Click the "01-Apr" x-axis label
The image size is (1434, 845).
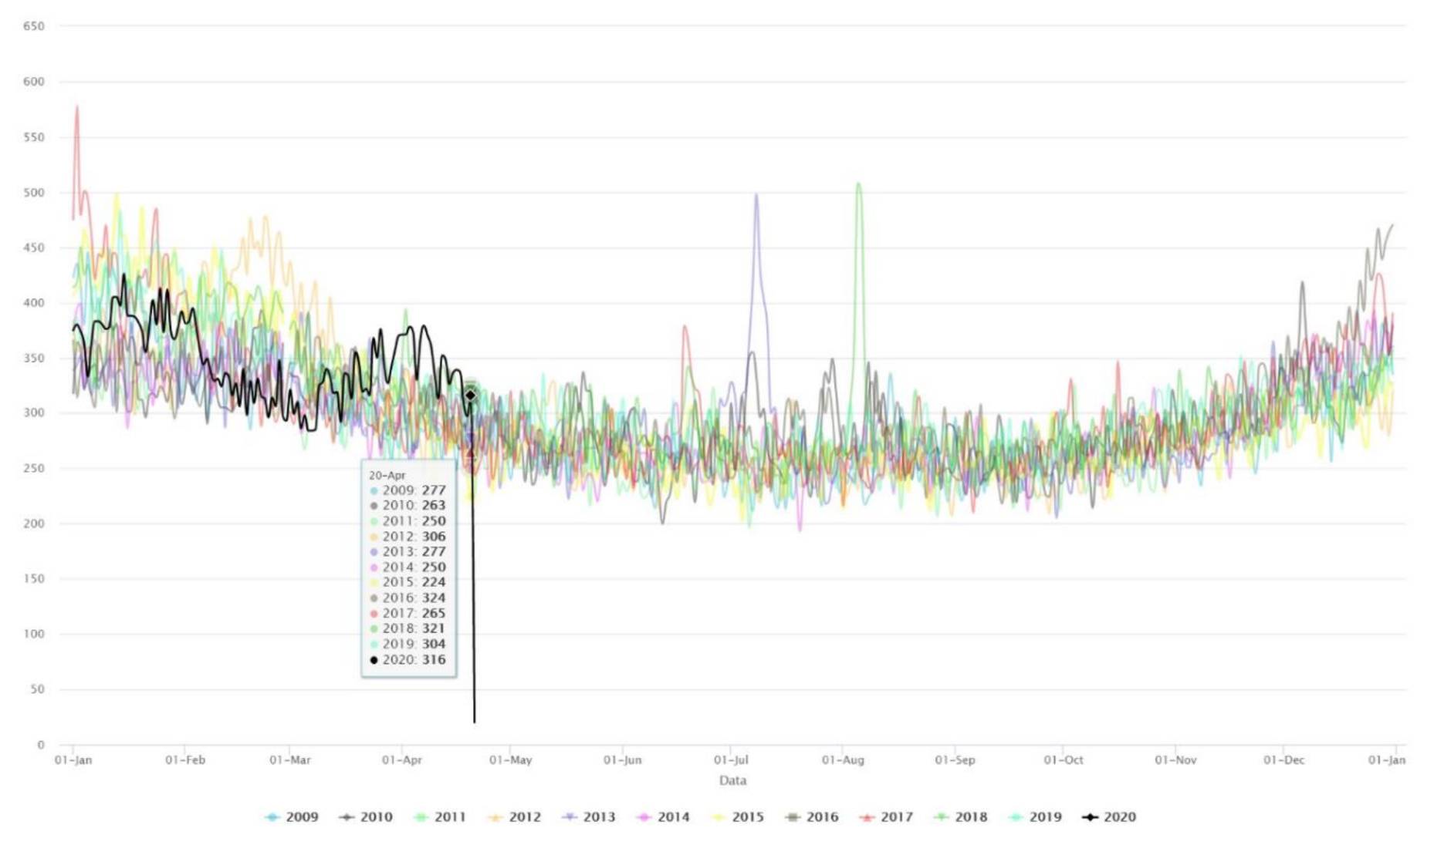[x=402, y=760]
